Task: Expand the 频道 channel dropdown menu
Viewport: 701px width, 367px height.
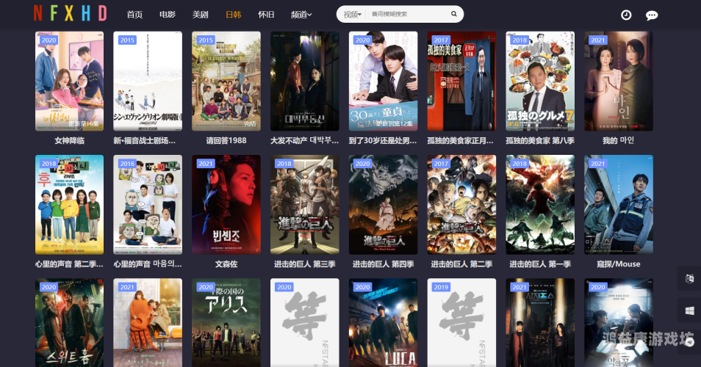Action: tap(301, 14)
